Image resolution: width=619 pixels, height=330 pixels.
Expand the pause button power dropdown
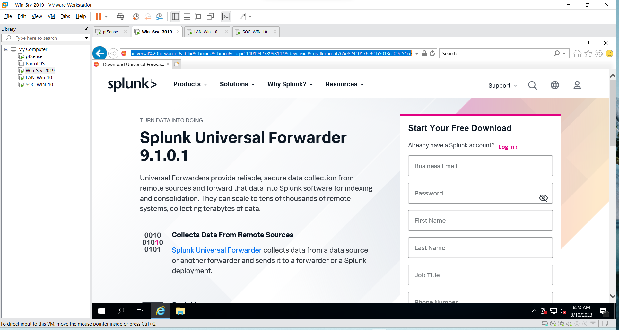pyautogui.click(x=106, y=16)
